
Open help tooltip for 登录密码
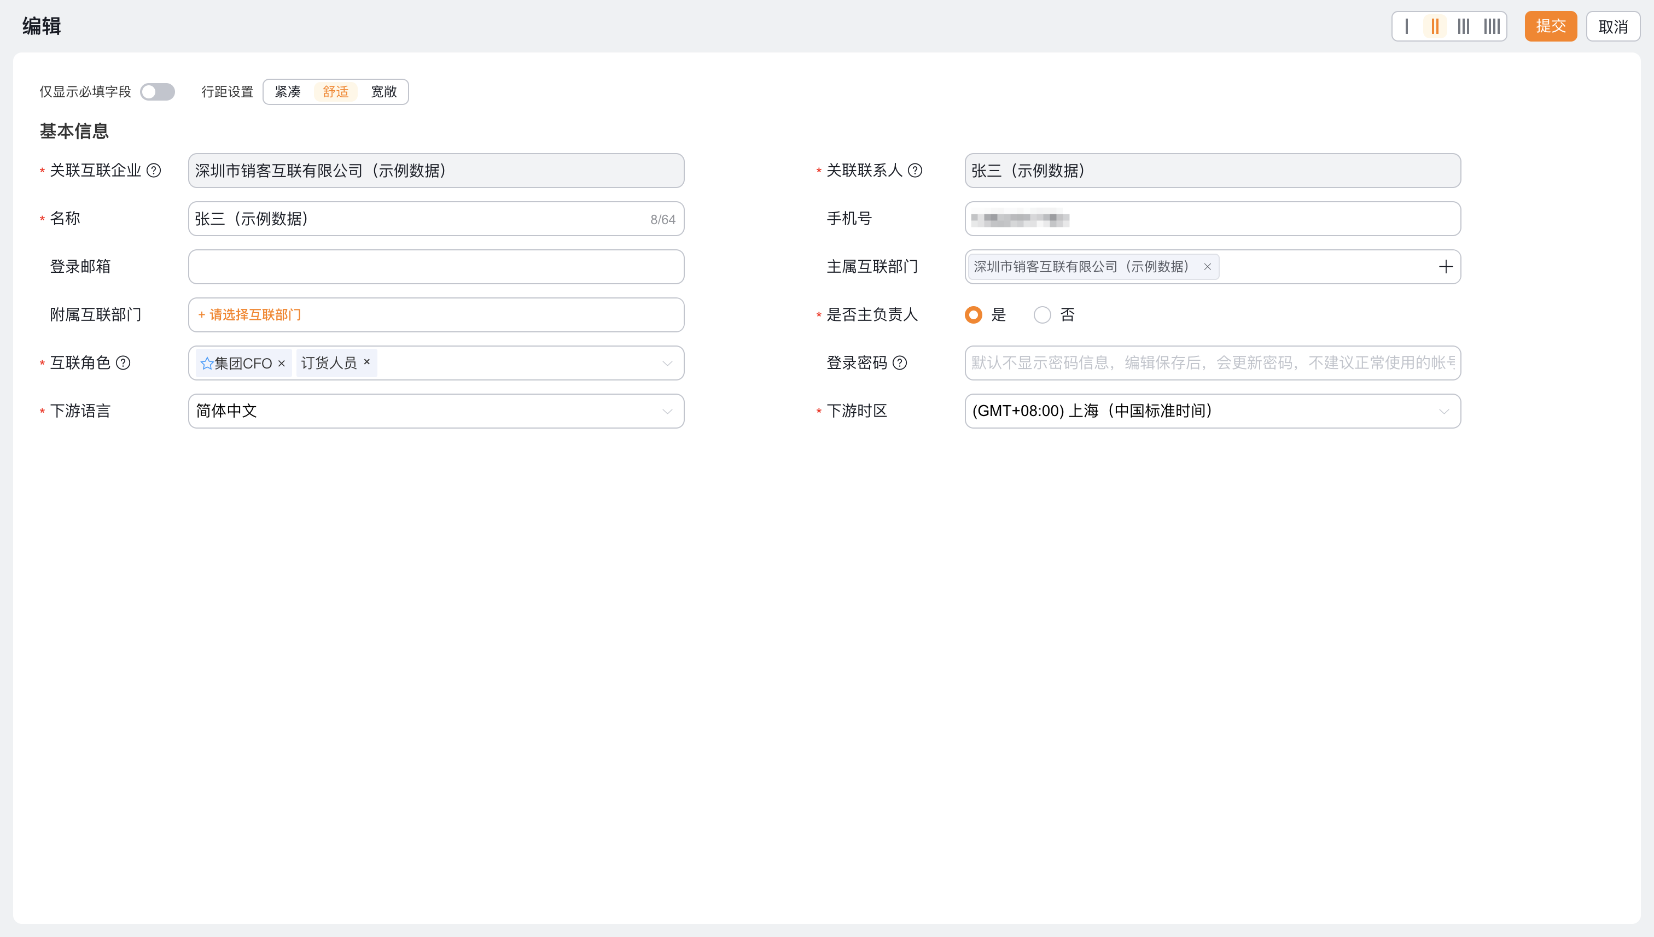tap(900, 363)
